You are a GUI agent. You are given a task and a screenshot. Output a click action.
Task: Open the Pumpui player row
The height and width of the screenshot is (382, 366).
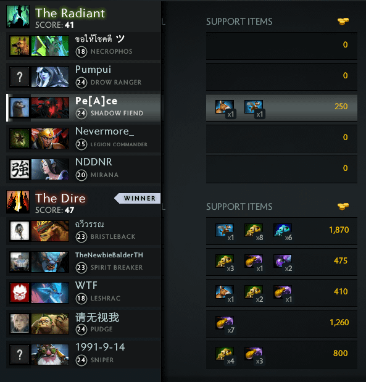(83, 77)
